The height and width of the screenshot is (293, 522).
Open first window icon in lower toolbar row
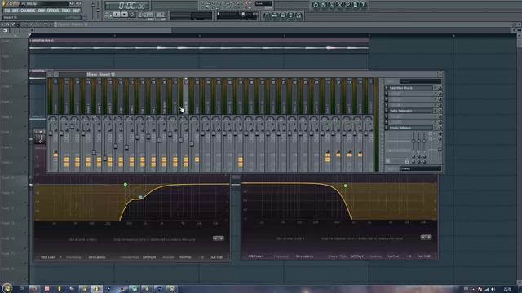point(267,15)
